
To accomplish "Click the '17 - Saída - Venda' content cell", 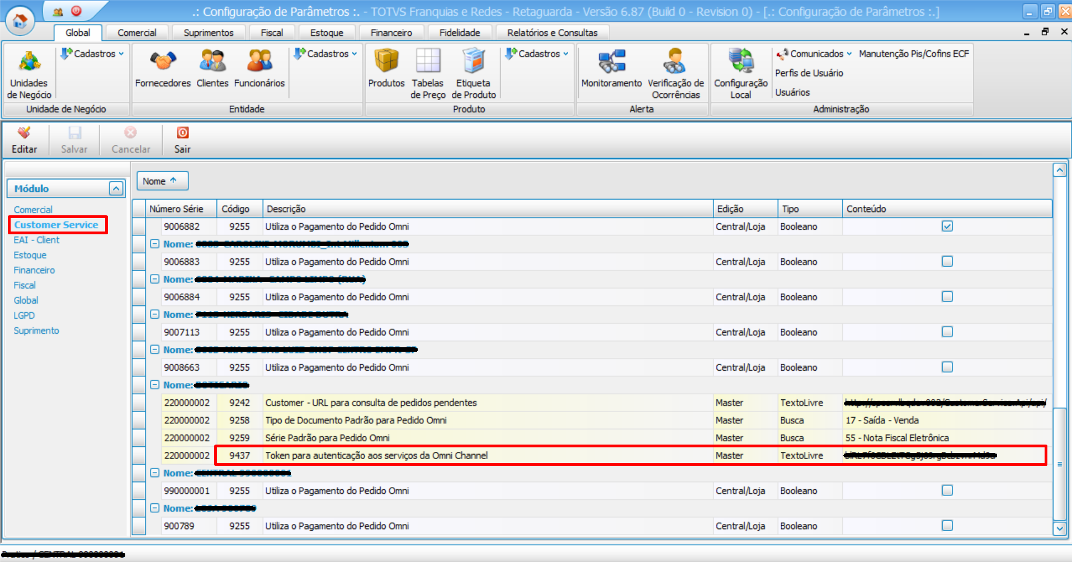I will click(947, 421).
